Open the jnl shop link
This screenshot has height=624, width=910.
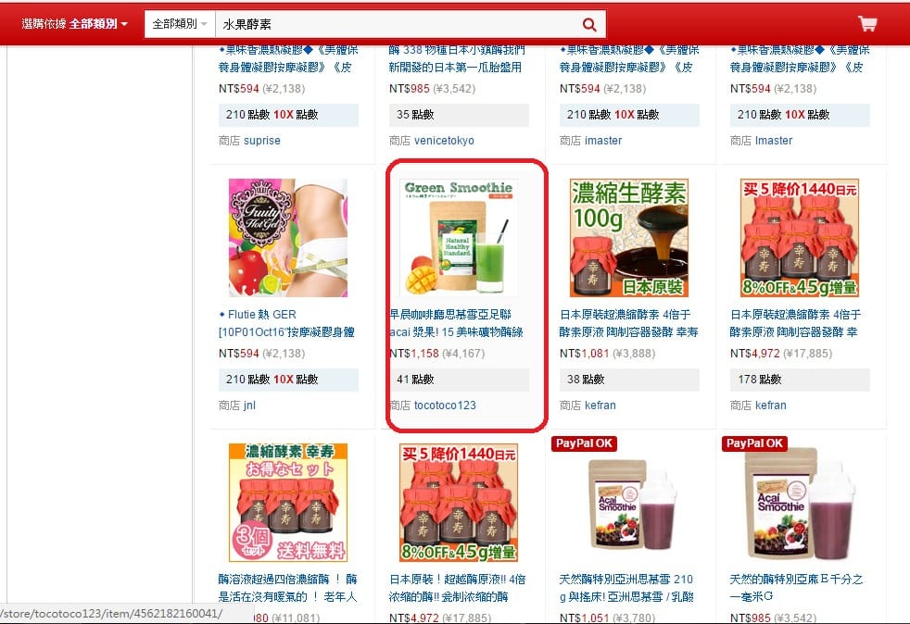pos(249,406)
